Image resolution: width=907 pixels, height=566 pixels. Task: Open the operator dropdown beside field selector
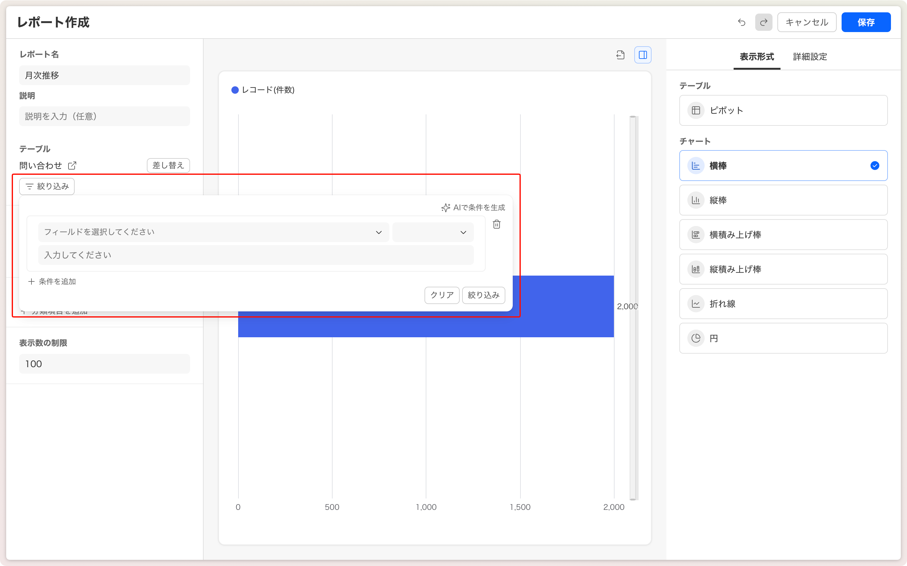coord(433,232)
